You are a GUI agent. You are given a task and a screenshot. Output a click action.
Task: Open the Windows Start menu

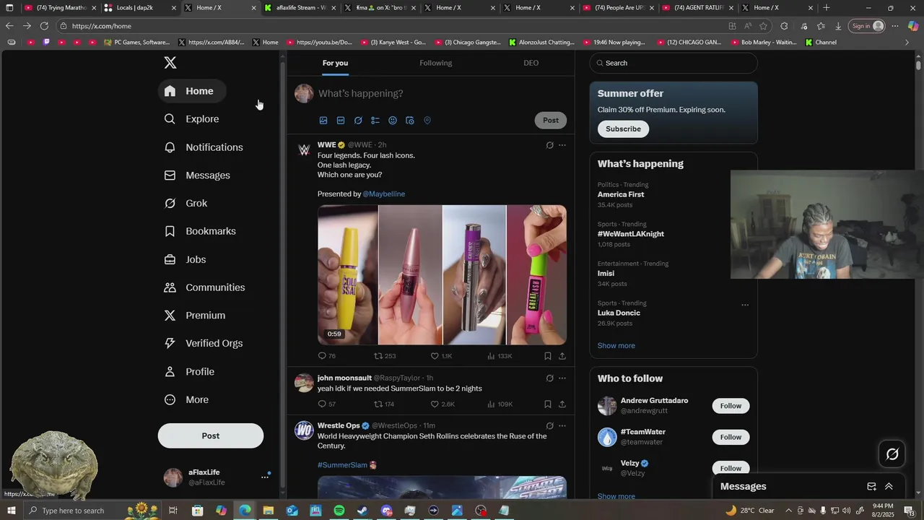(11, 511)
